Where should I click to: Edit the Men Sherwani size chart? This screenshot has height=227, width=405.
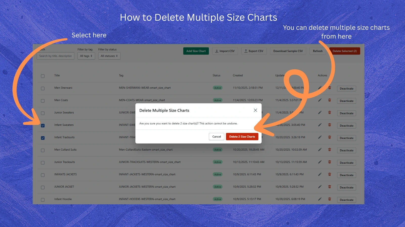(x=320, y=88)
